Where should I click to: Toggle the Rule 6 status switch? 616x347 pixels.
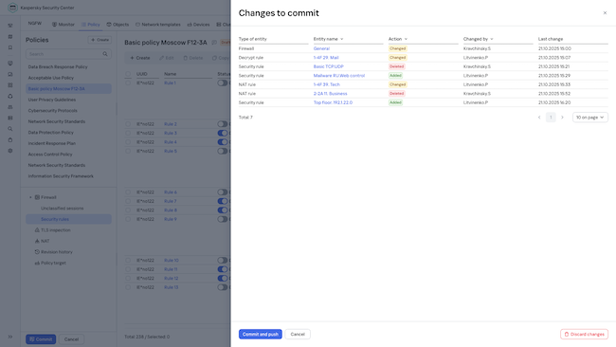coord(223,192)
